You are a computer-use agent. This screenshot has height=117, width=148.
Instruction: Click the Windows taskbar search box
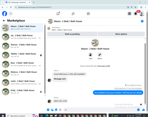22,116
